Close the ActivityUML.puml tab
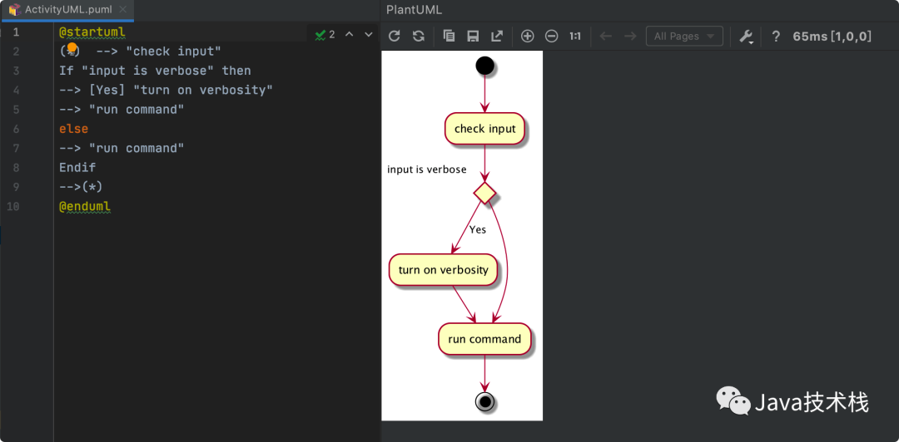 point(122,10)
